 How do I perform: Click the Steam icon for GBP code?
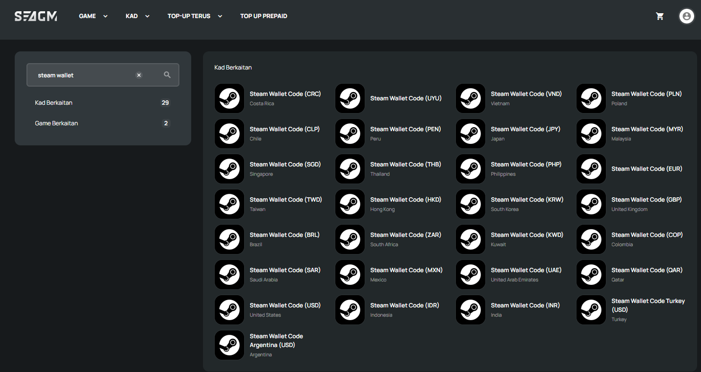[x=591, y=204]
